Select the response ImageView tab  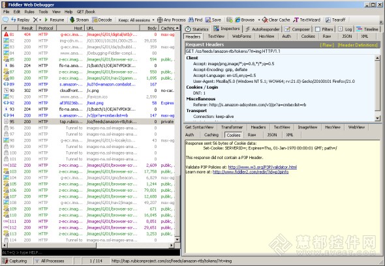point(307,127)
